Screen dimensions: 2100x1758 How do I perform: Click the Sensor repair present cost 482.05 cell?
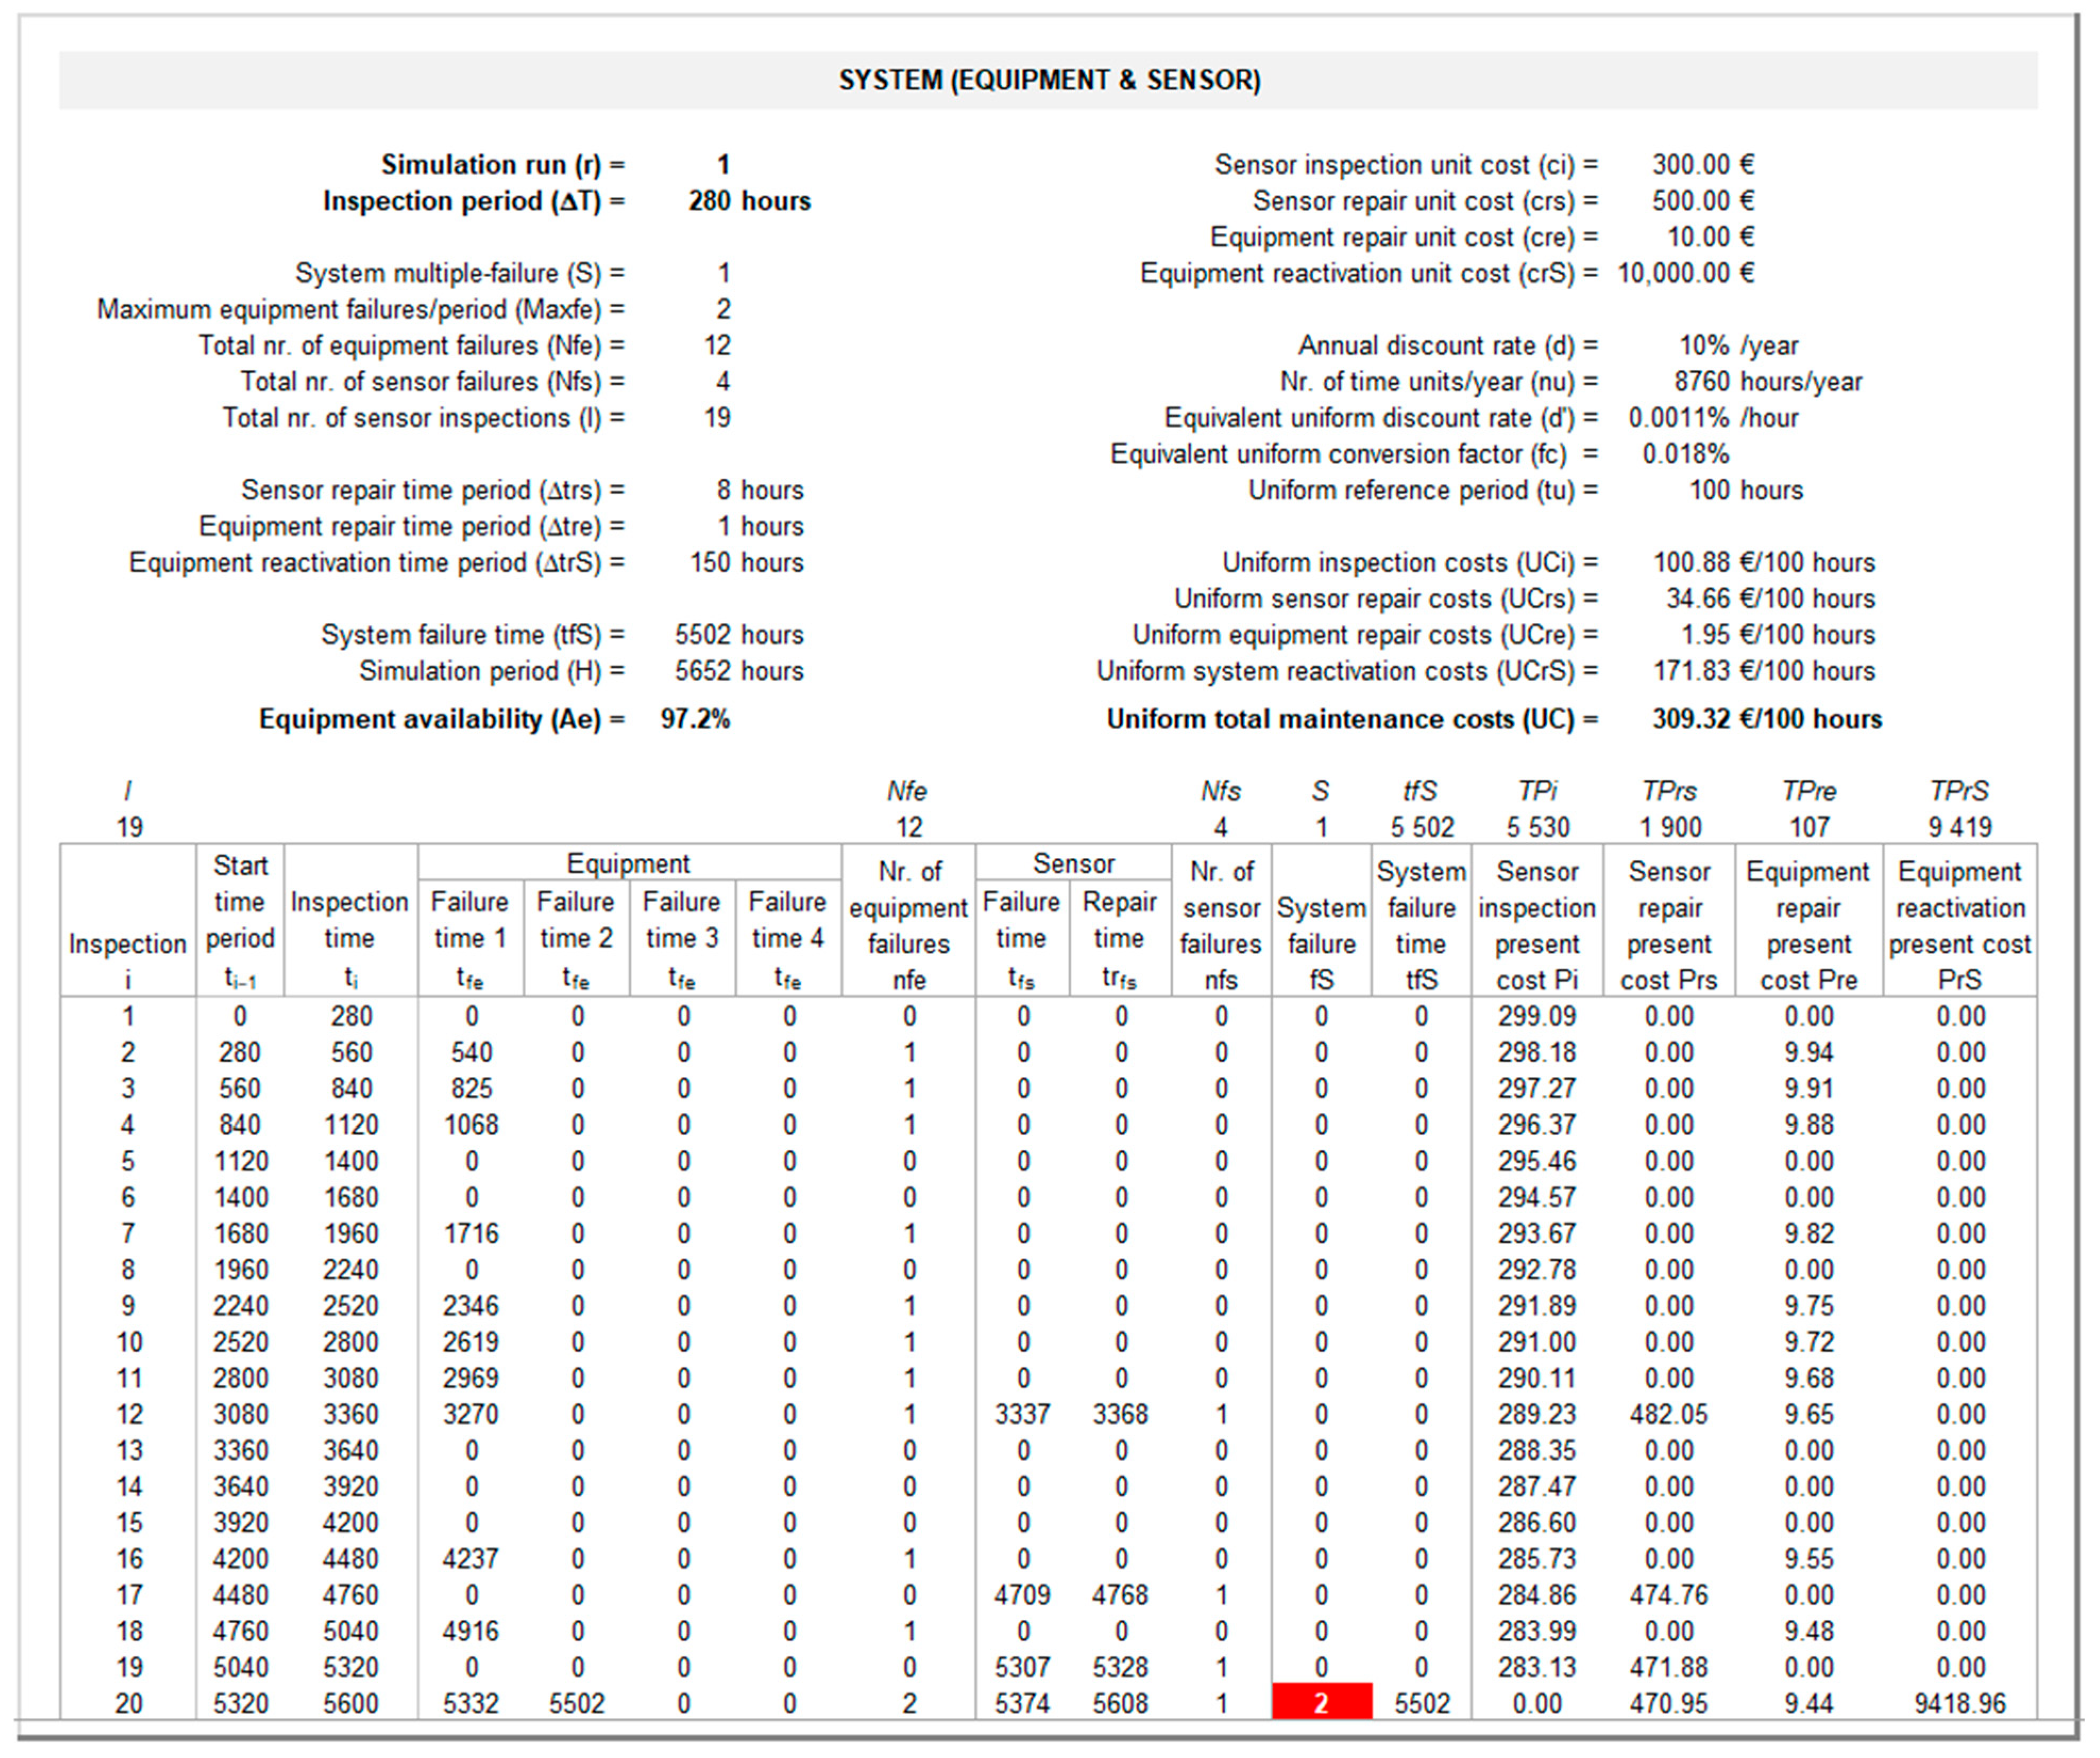(x=1668, y=1414)
